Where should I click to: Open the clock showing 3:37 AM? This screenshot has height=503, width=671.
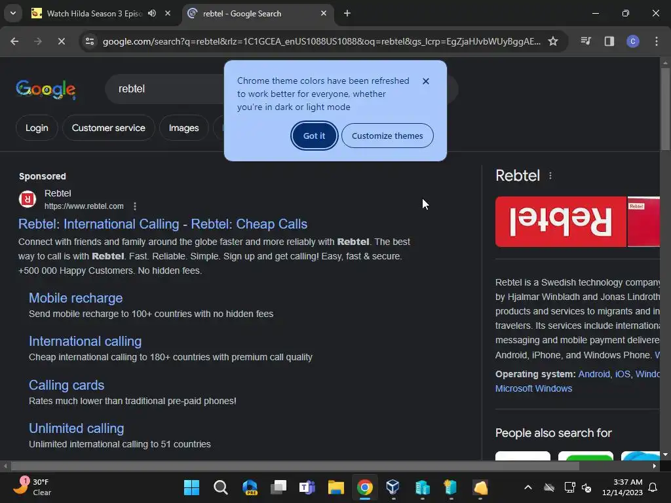click(623, 487)
